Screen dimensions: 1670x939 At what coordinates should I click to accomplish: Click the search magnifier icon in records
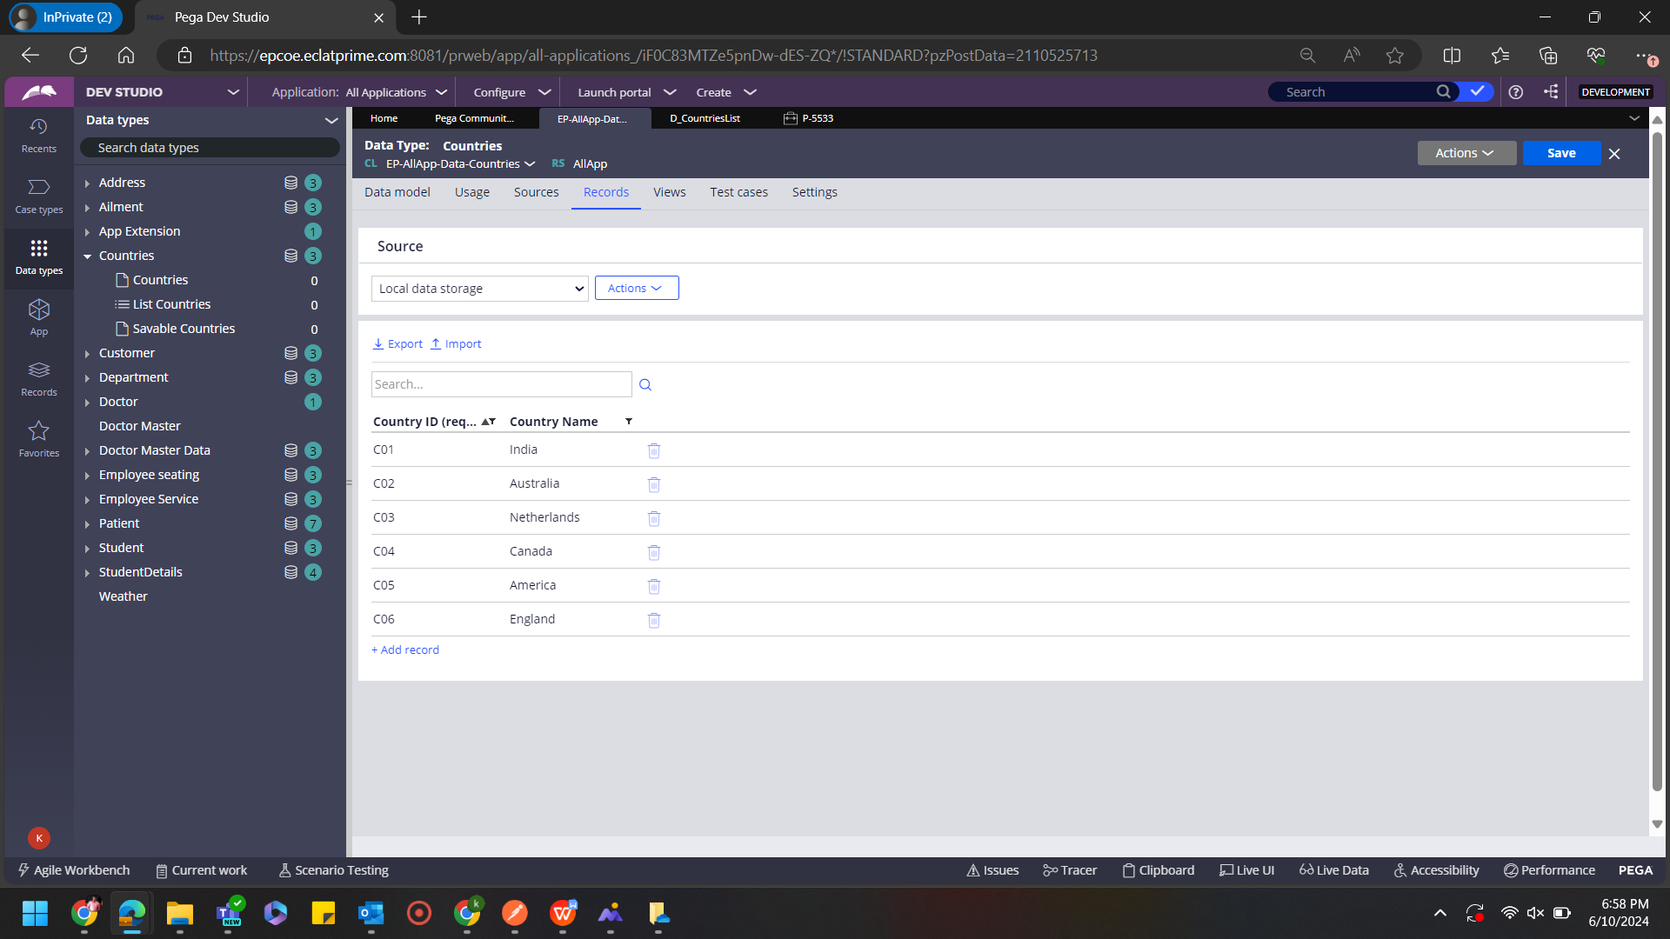(645, 384)
